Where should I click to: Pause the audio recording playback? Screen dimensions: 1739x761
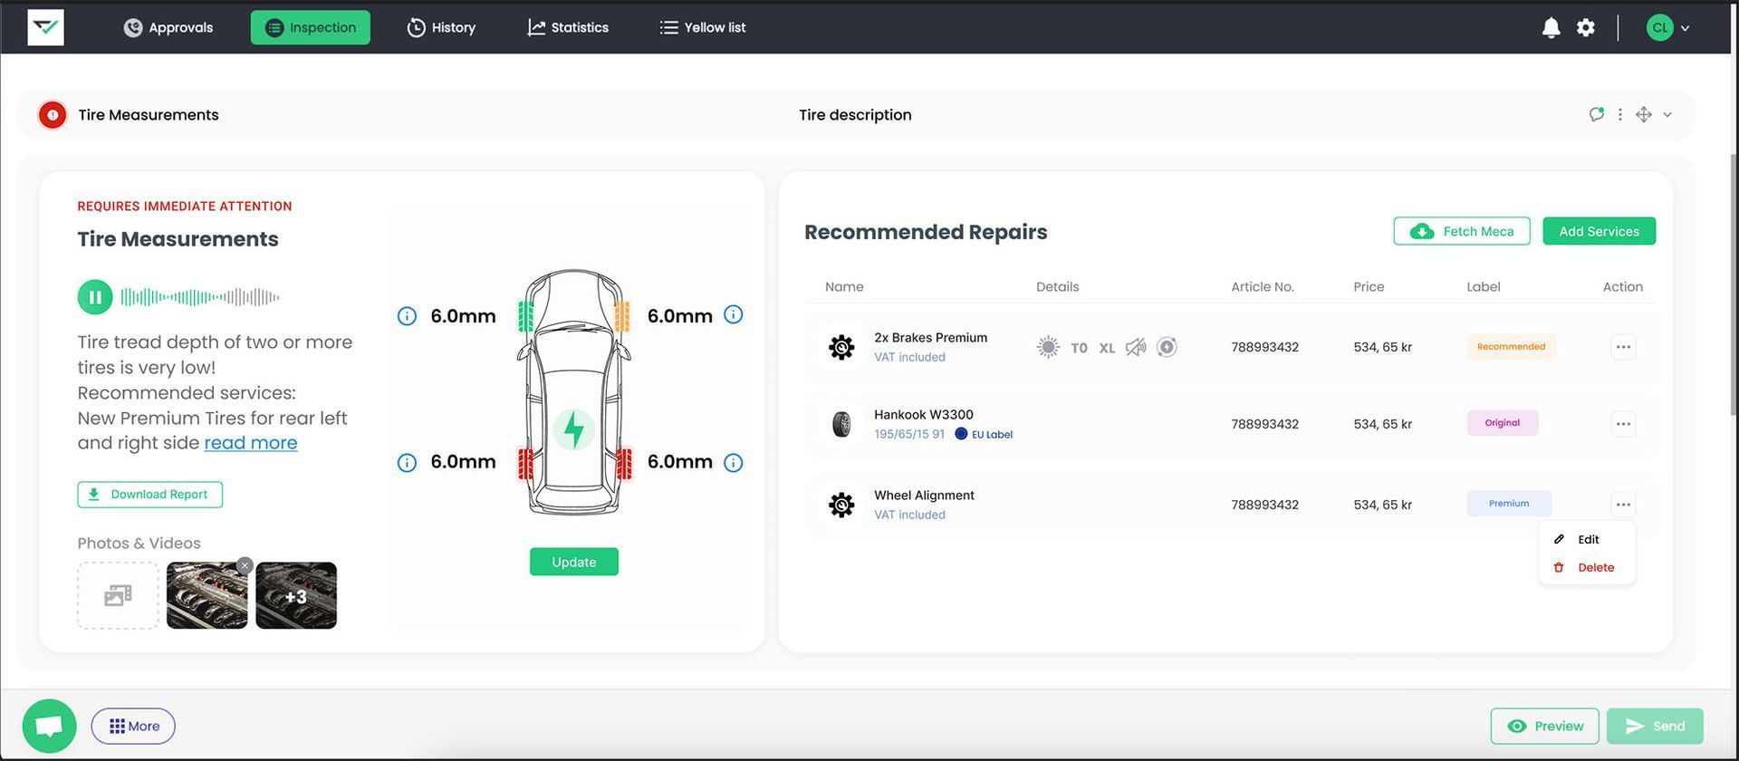coord(95,297)
